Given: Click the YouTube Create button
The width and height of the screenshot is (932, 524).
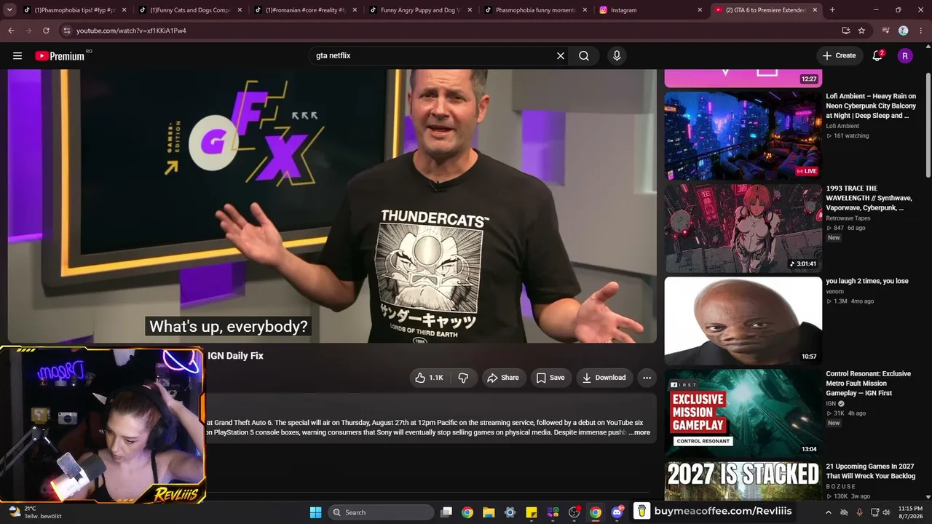Looking at the screenshot, I should click(840, 56).
